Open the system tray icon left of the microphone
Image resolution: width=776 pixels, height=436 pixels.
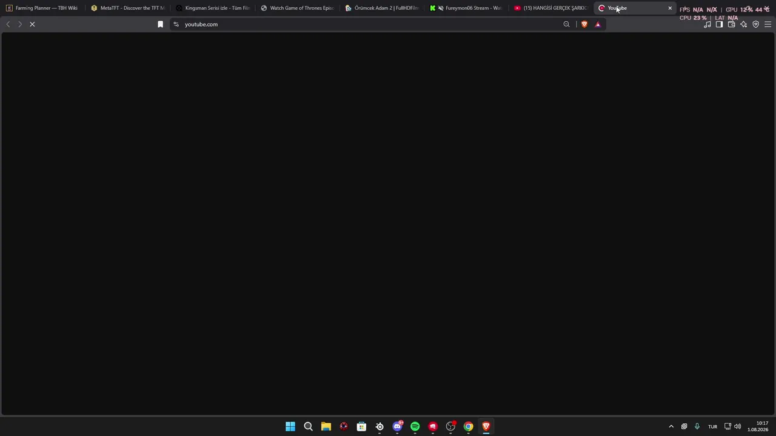[x=684, y=426]
